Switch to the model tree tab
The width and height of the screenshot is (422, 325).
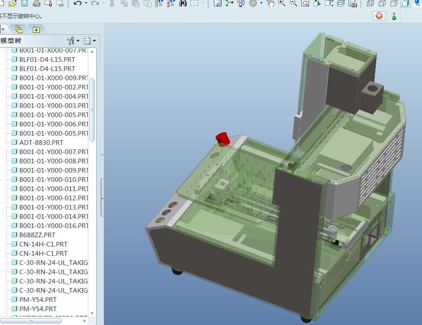(3, 29)
